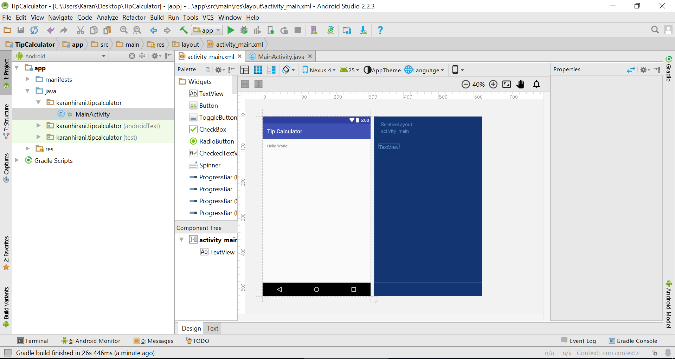
Task: Open the Nexus 4 device dropdown
Action: [319, 70]
